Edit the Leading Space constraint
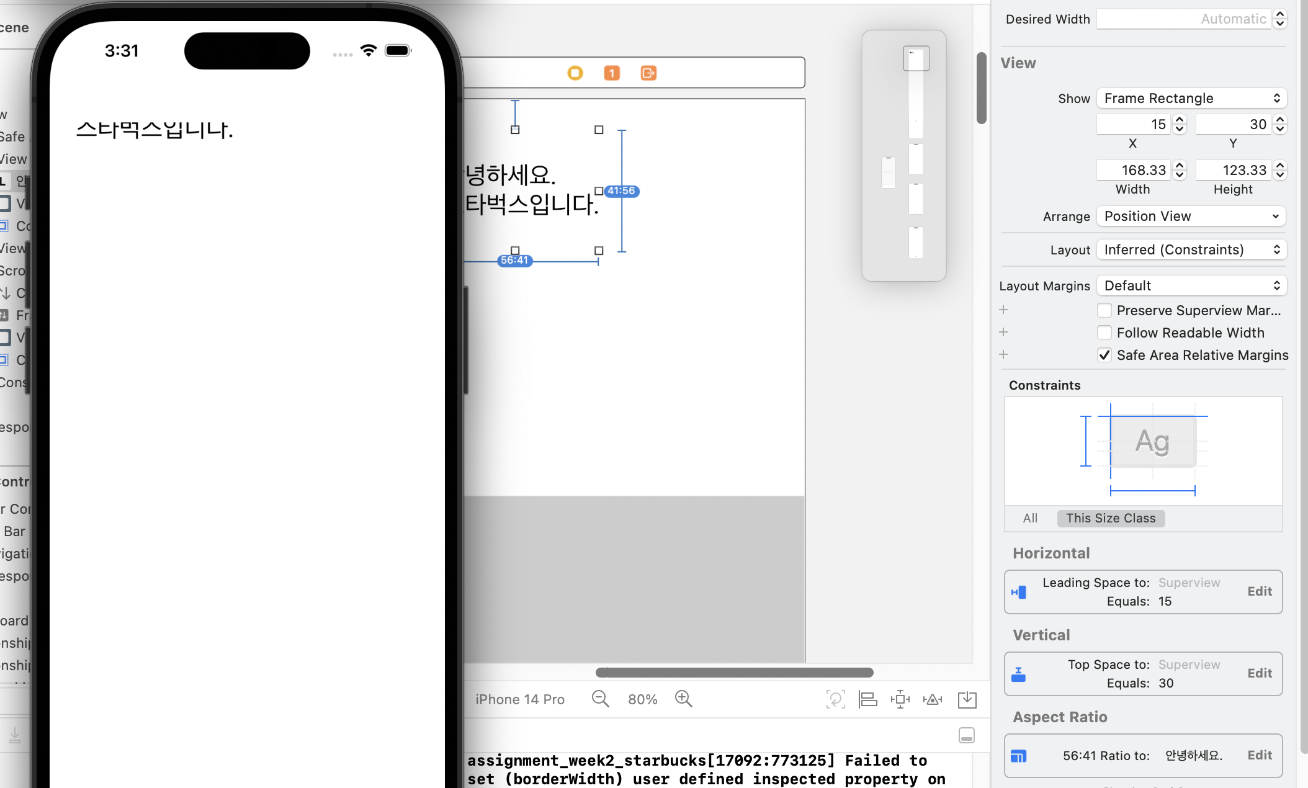This screenshot has height=788, width=1308. (x=1260, y=591)
